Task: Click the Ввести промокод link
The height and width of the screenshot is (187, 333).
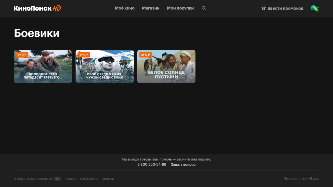Action: click(x=285, y=8)
